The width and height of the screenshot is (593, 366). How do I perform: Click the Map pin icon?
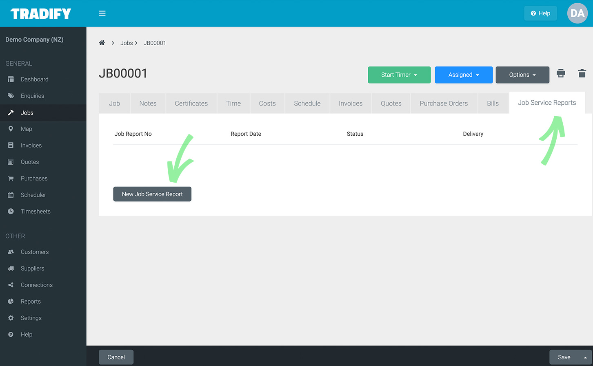[x=11, y=129]
